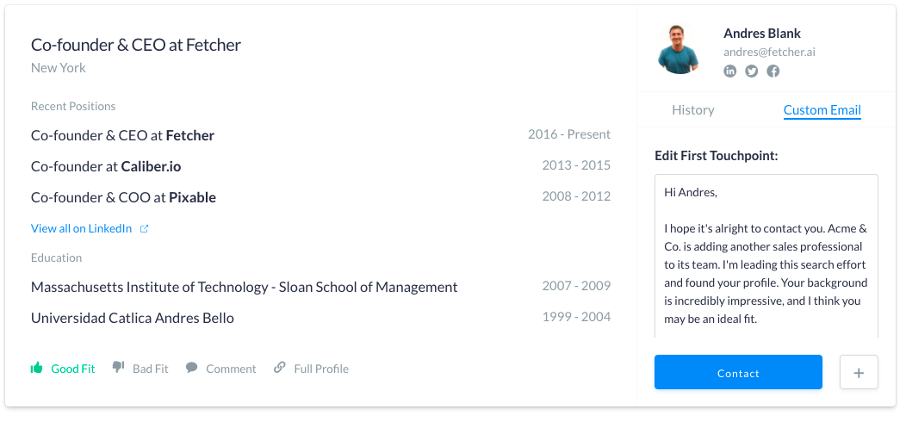Click Andres Blank's profile photo
906x428 pixels.
point(679,49)
